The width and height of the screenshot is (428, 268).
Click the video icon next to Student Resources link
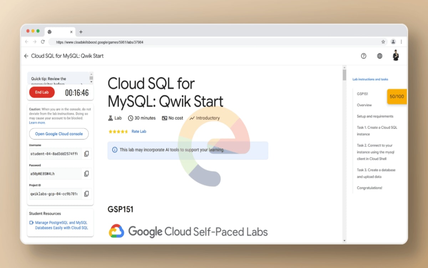point(32,223)
